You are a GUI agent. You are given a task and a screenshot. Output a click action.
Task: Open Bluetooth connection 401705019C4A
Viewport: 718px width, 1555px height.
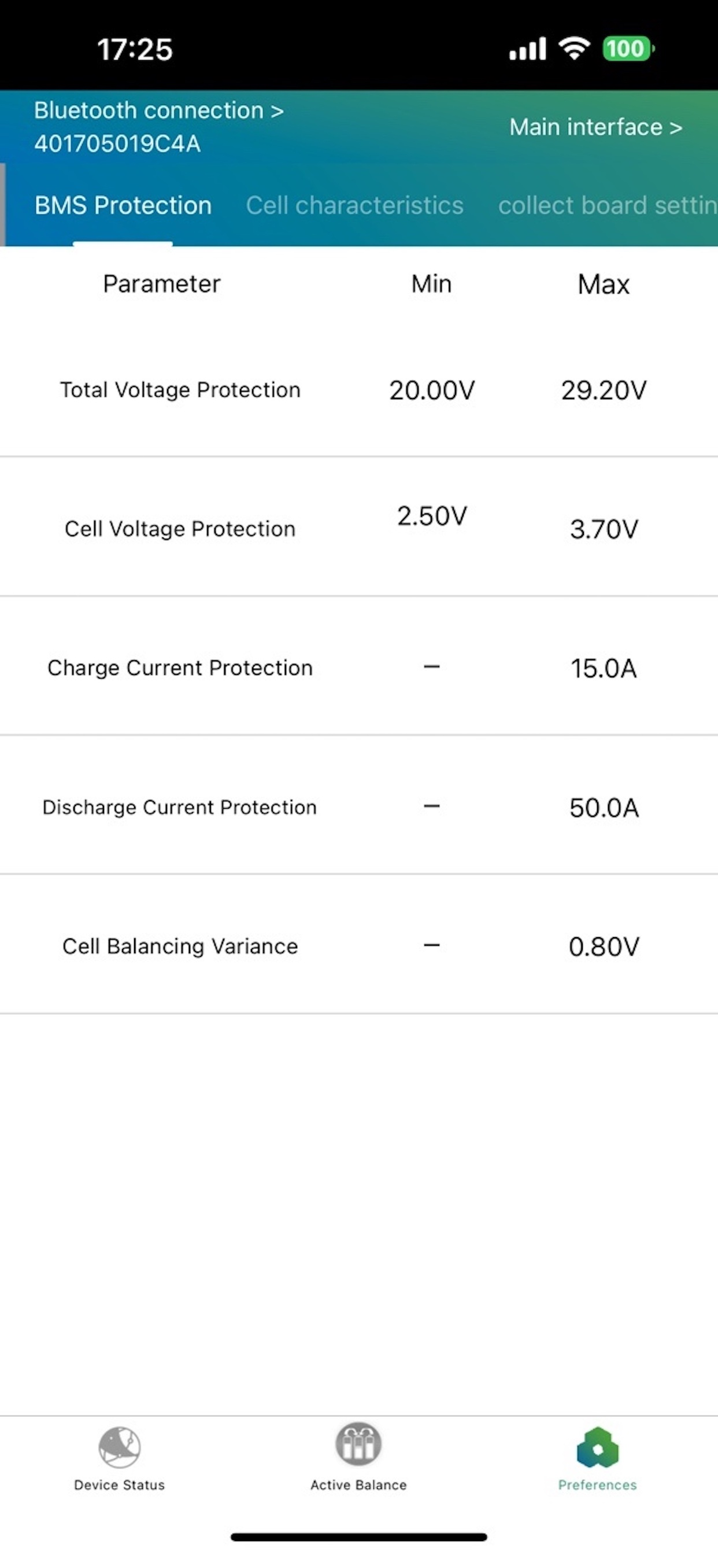click(x=158, y=127)
